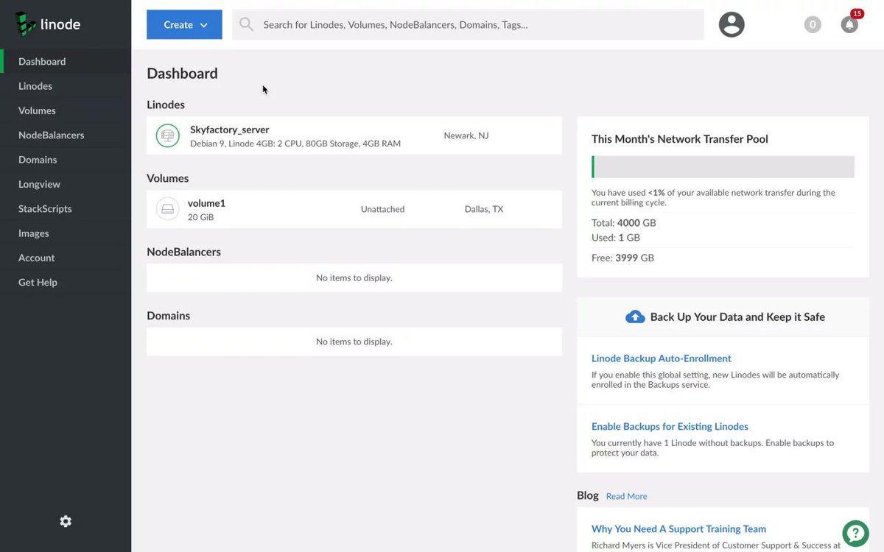Open the volume1 volume link
This screenshot has height=552, width=884.
(206, 203)
